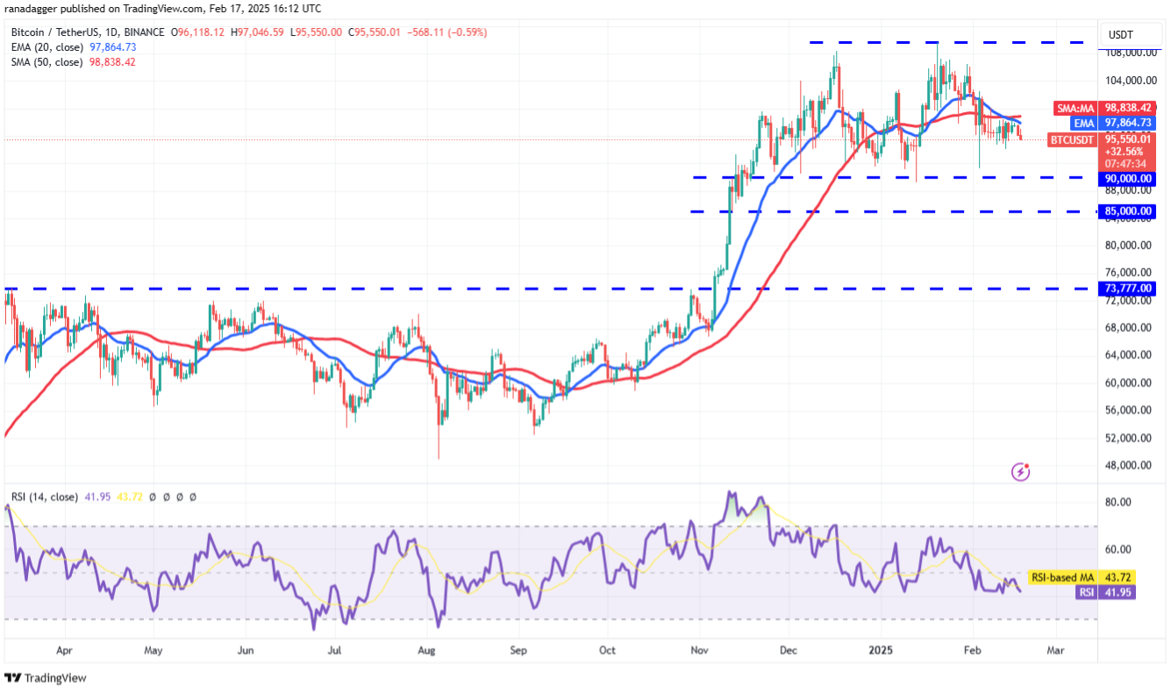Click the Feb label on time axis
Image resolution: width=1171 pixels, height=689 pixels.
coord(972,651)
